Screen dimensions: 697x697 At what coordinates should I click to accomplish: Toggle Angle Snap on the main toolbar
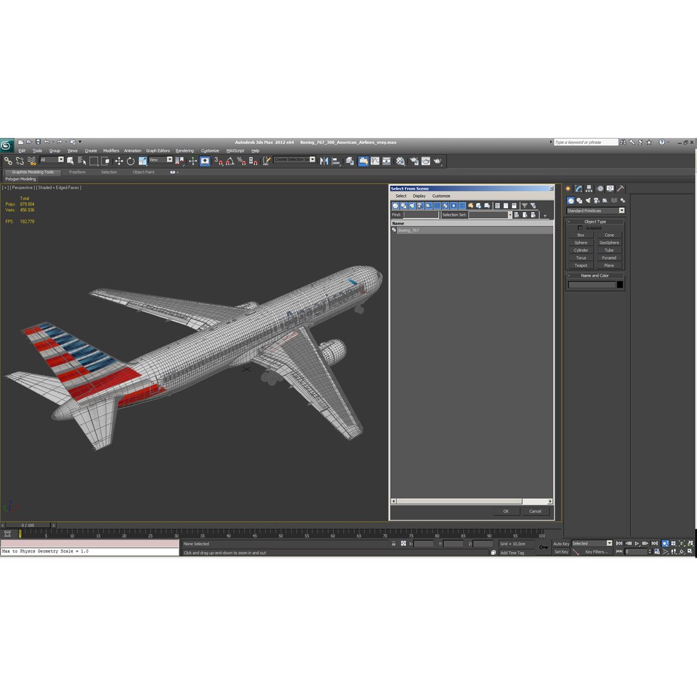[x=230, y=161]
